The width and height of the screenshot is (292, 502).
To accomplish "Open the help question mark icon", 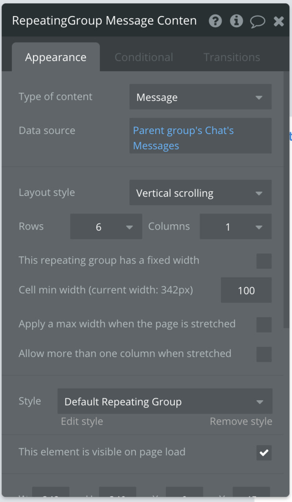I will point(215,21).
